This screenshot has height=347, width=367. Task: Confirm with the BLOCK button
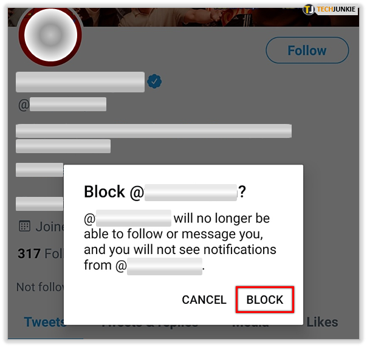point(265,300)
